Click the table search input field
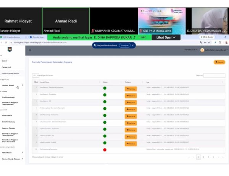The height and width of the screenshot is (176, 229). click(x=214, y=75)
